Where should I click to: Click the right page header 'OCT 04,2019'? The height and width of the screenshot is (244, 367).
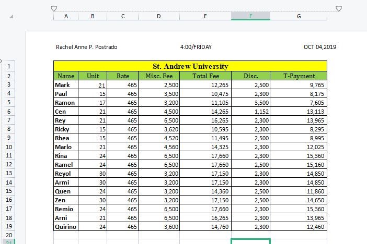coord(319,47)
